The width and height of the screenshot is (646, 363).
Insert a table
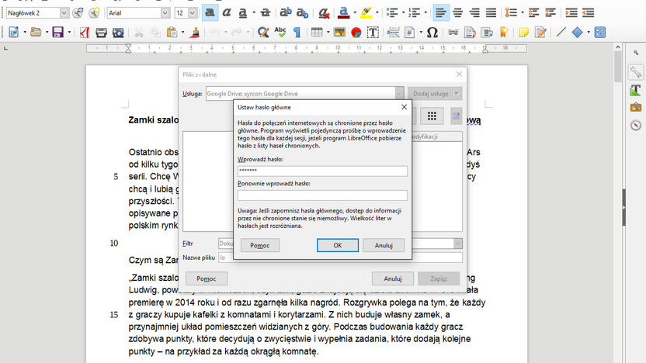point(317,32)
